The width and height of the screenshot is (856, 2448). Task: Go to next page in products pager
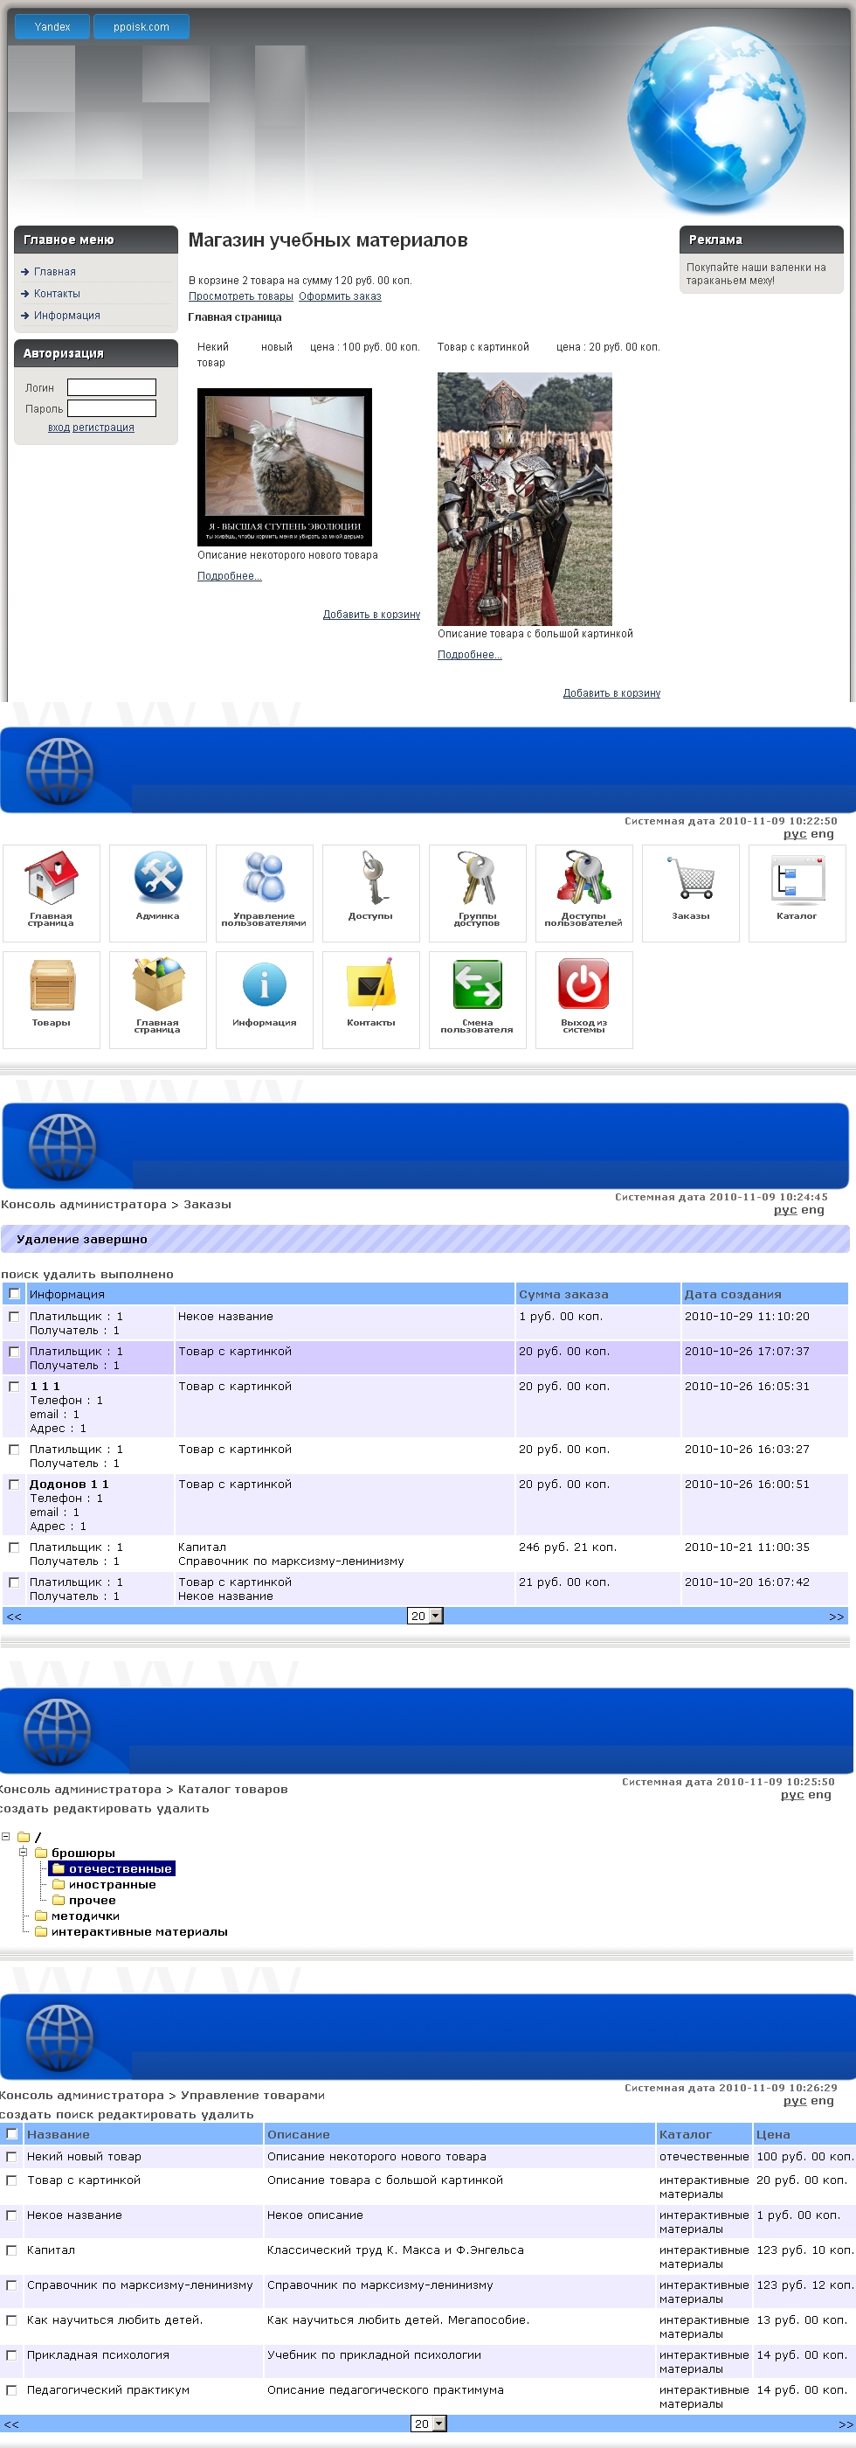(x=846, y=2424)
